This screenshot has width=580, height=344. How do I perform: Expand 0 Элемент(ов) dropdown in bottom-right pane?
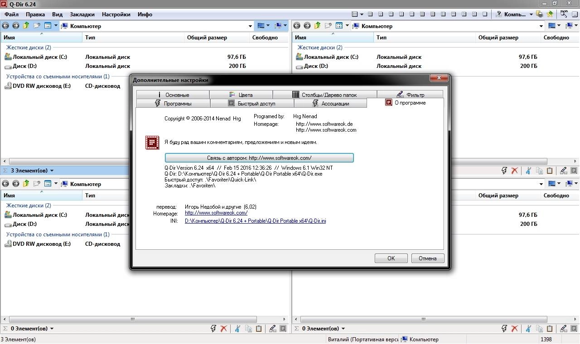[x=343, y=329]
